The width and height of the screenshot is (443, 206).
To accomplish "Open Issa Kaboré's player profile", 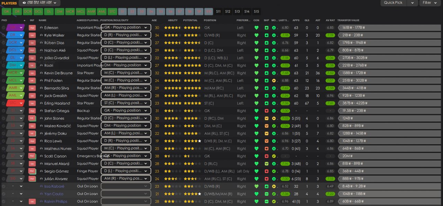I will (54, 186).
